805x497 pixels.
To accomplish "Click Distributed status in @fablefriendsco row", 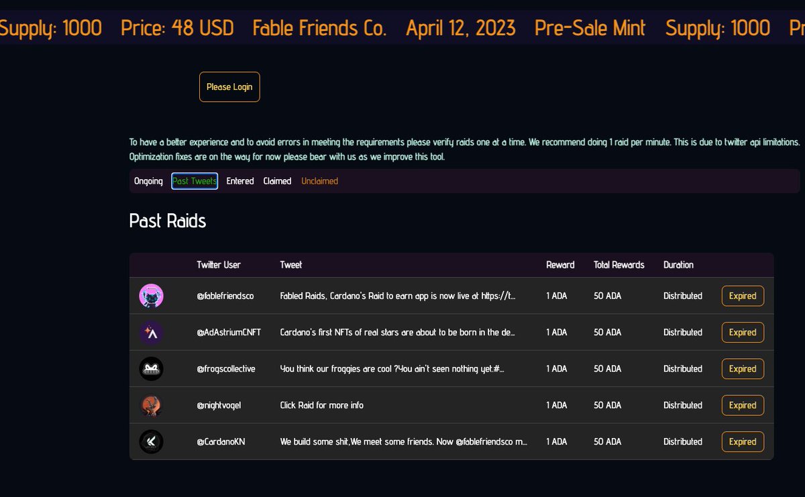I will coord(683,296).
